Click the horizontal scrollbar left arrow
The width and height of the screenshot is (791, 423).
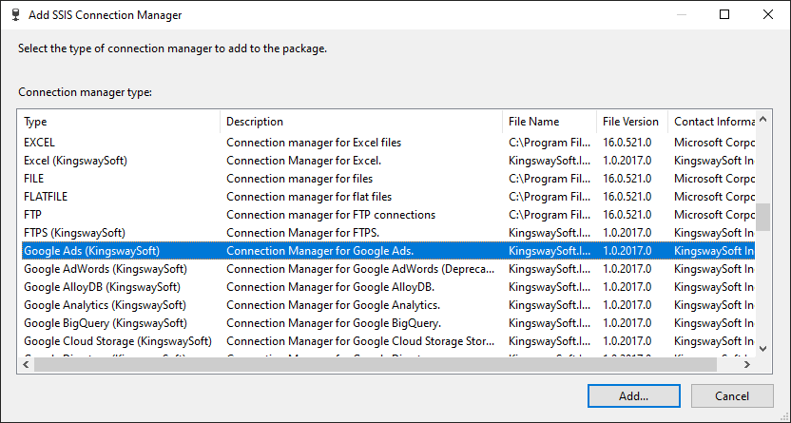pyautogui.click(x=27, y=364)
